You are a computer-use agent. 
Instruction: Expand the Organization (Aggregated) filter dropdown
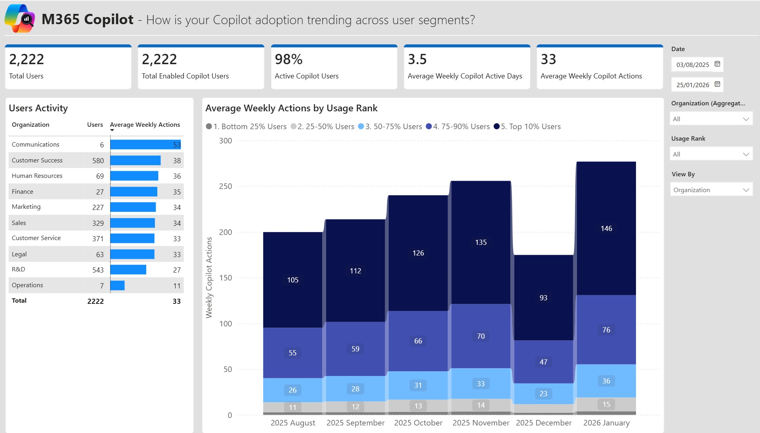coord(711,119)
